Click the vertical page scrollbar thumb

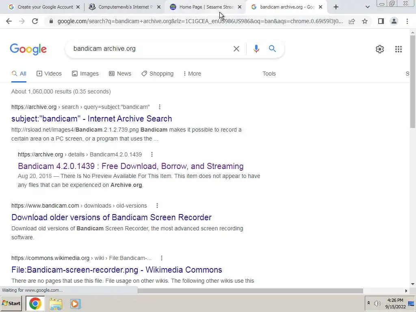412,81
